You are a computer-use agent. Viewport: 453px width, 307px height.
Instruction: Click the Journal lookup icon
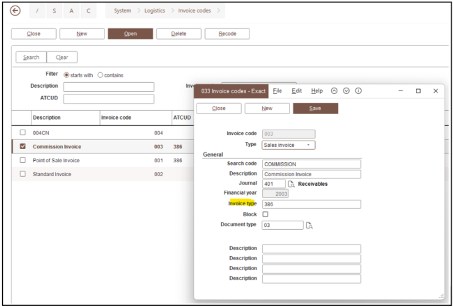coord(291,184)
